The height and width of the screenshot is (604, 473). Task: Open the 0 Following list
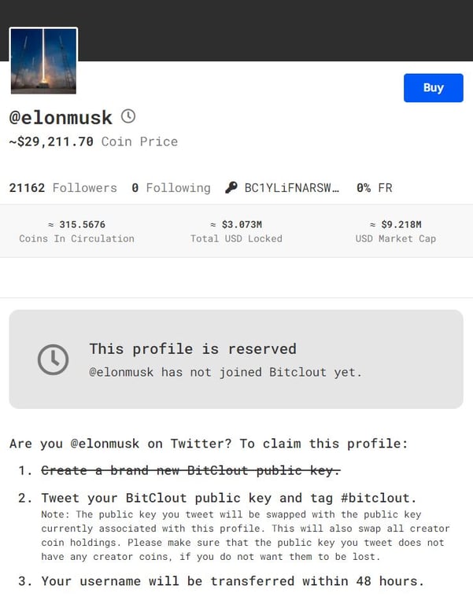coord(171,188)
